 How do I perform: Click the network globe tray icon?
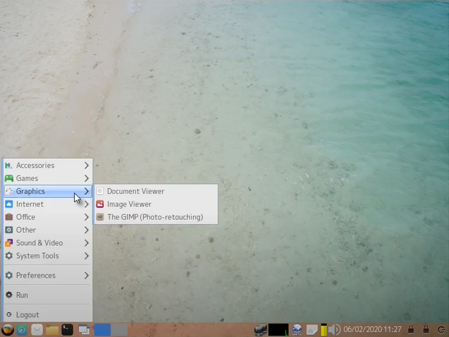point(297,330)
